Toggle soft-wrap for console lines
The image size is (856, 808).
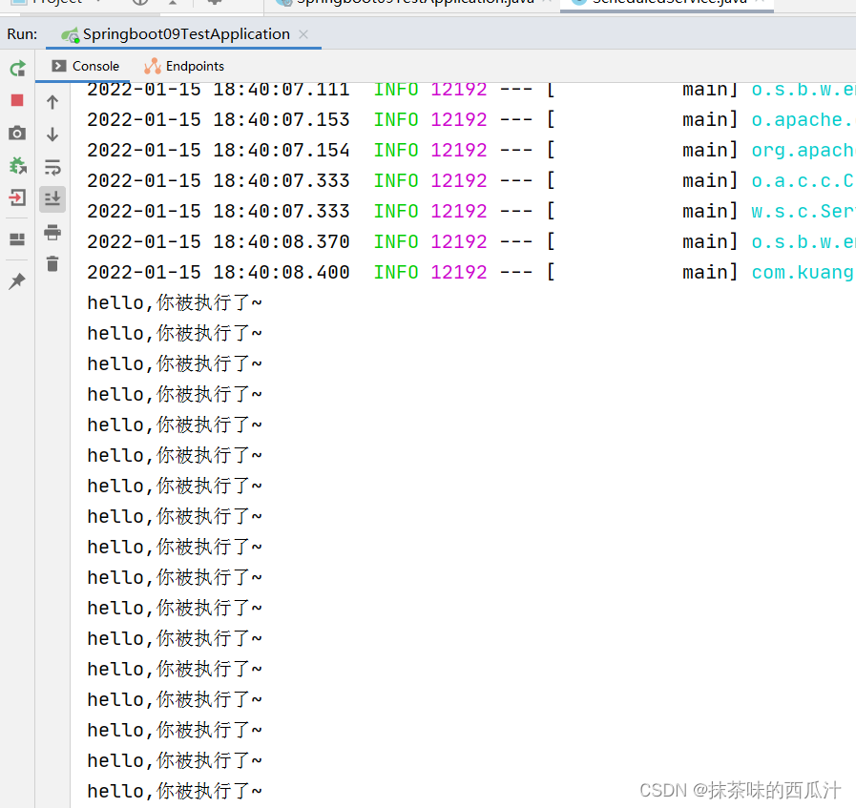point(52,165)
